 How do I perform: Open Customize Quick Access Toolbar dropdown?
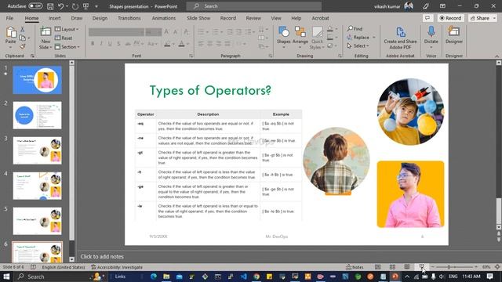pyautogui.click(x=96, y=6)
